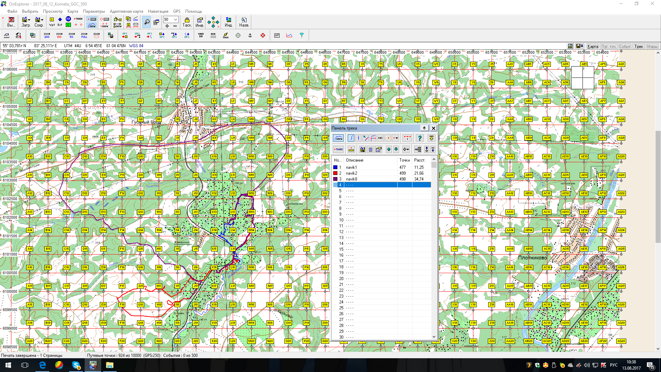The image size is (661, 372).
Task: Click the red color swatch of navik2
Action: tap(335, 173)
